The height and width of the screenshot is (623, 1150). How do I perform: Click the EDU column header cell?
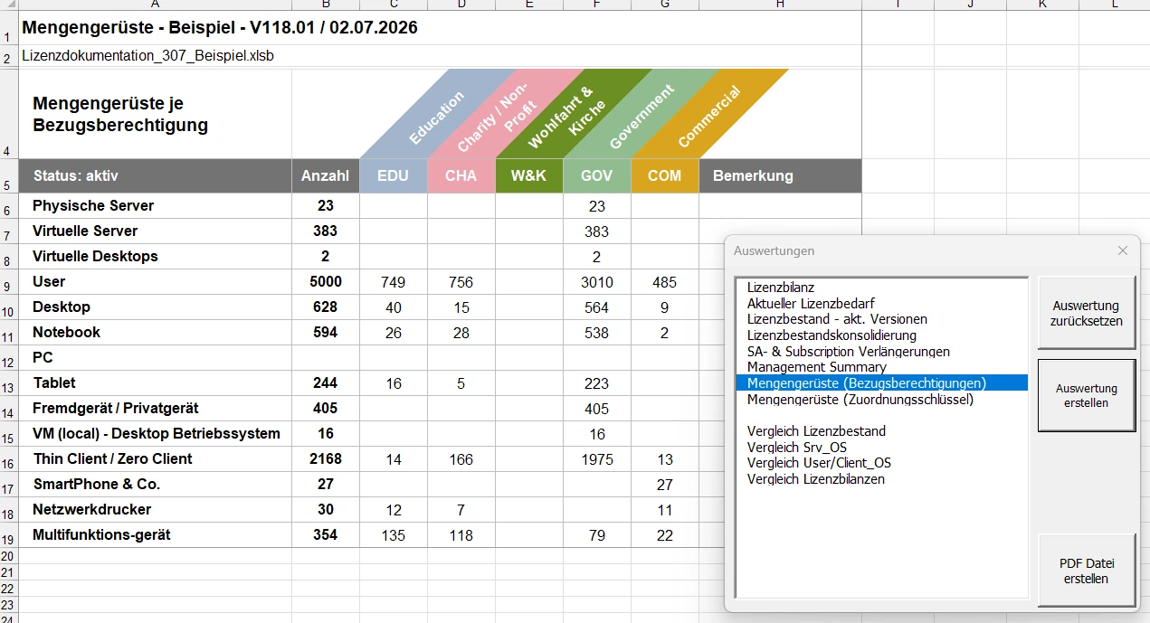click(x=393, y=175)
